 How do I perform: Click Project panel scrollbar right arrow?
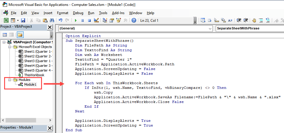(x=50, y=120)
